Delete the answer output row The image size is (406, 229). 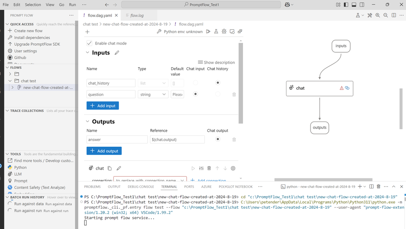(234, 140)
